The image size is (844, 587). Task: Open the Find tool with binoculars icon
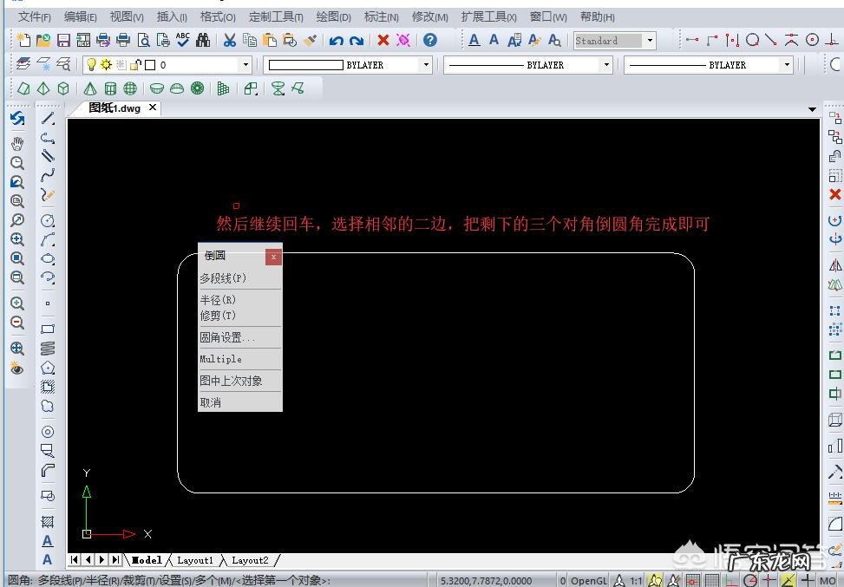[x=203, y=39]
